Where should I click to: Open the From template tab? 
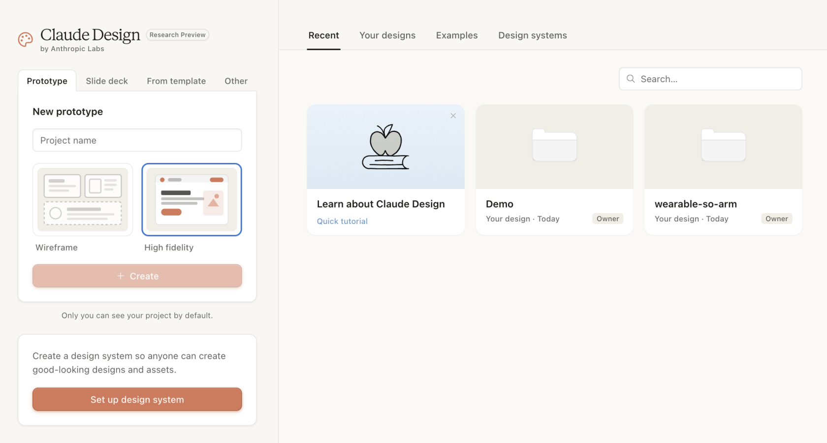[176, 81]
